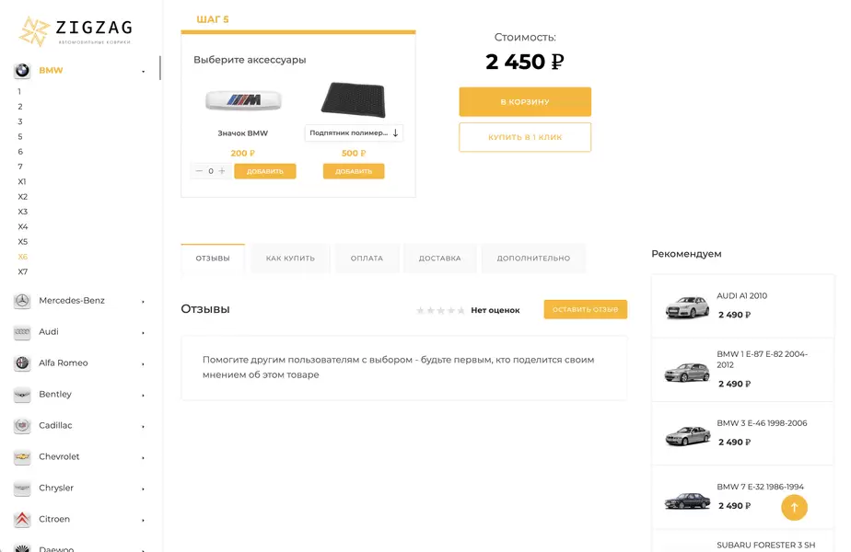
Task: Click the Cadillac logo icon
Action: [22, 426]
